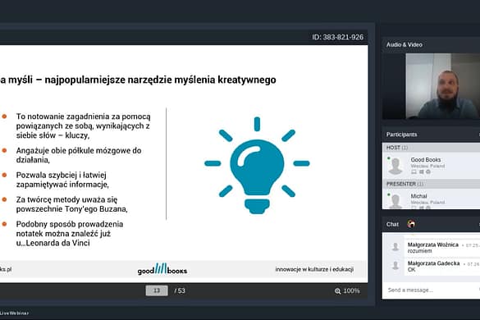Click the Chat panel header

[x=431, y=225]
